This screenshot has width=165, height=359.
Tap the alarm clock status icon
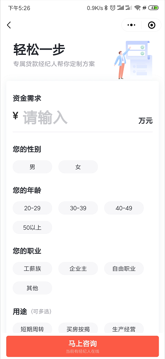[x=113, y=8]
